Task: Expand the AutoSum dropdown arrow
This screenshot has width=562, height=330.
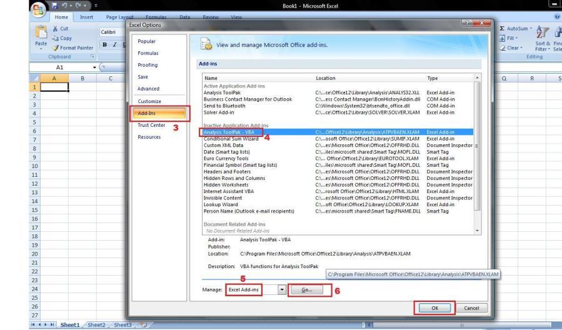Action: [x=531, y=28]
